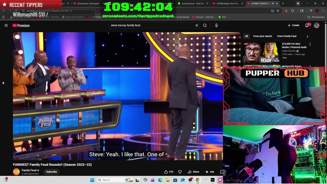Viewport: 327px width, 184px height.
Task: Clear the search box with the X
Action: pos(197,25)
